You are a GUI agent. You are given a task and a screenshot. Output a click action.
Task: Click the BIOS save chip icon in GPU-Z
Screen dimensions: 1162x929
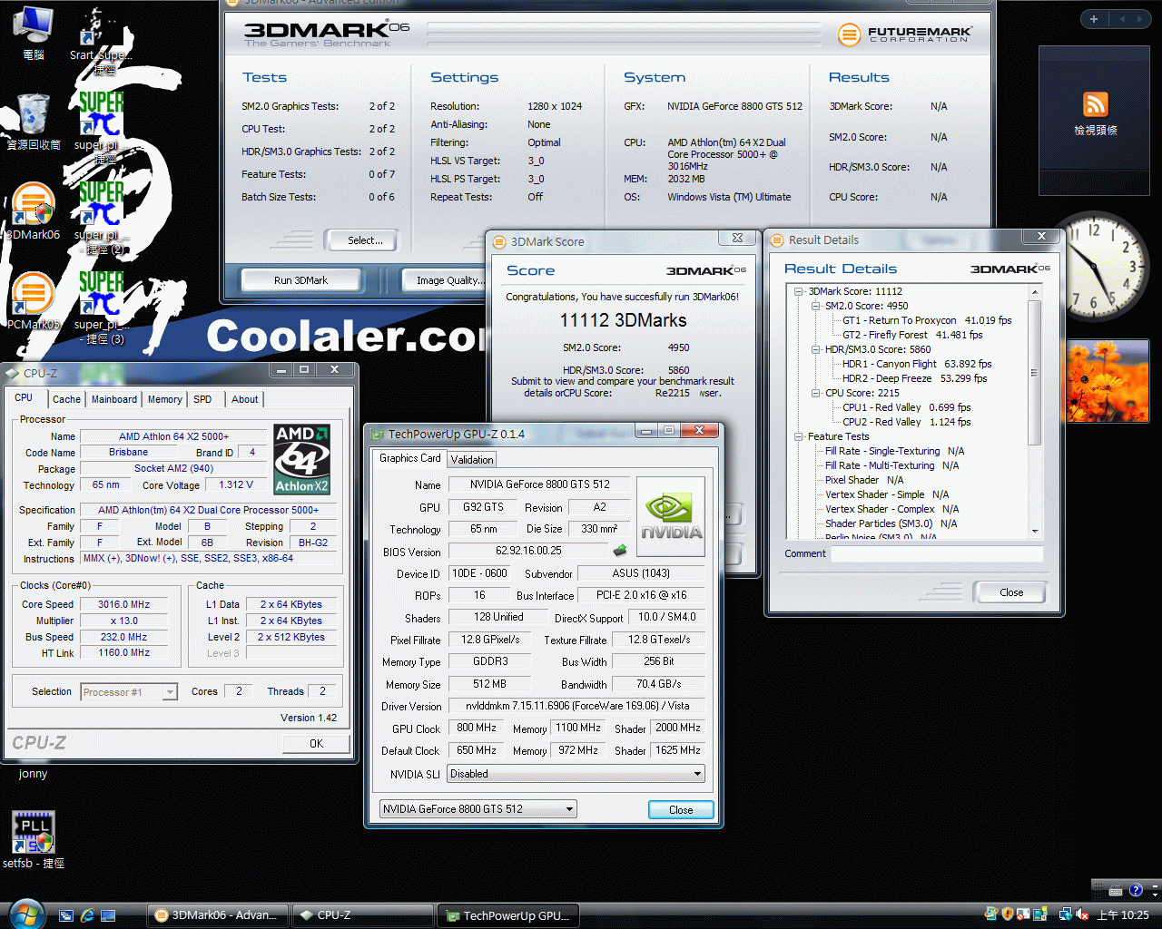(x=620, y=551)
